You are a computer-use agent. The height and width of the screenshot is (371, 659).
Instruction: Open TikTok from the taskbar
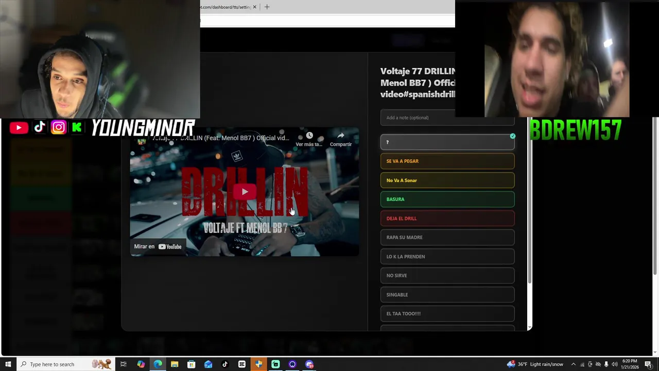(x=225, y=364)
